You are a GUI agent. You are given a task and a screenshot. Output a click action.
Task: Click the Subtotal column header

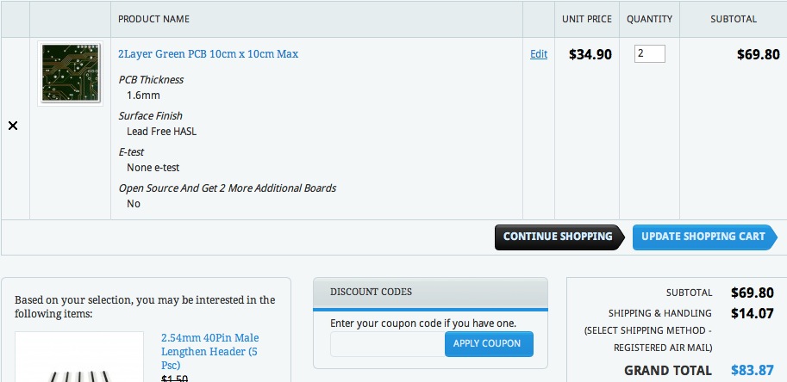[734, 19]
